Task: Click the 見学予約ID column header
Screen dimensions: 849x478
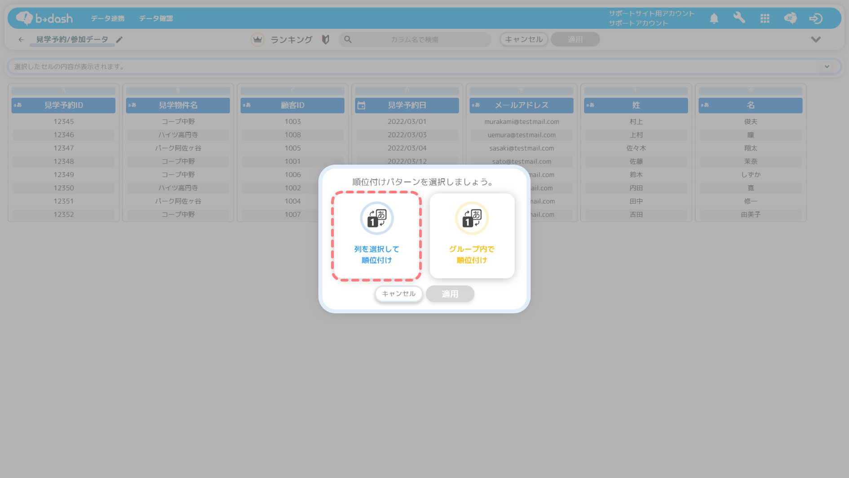Action: coord(63,105)
